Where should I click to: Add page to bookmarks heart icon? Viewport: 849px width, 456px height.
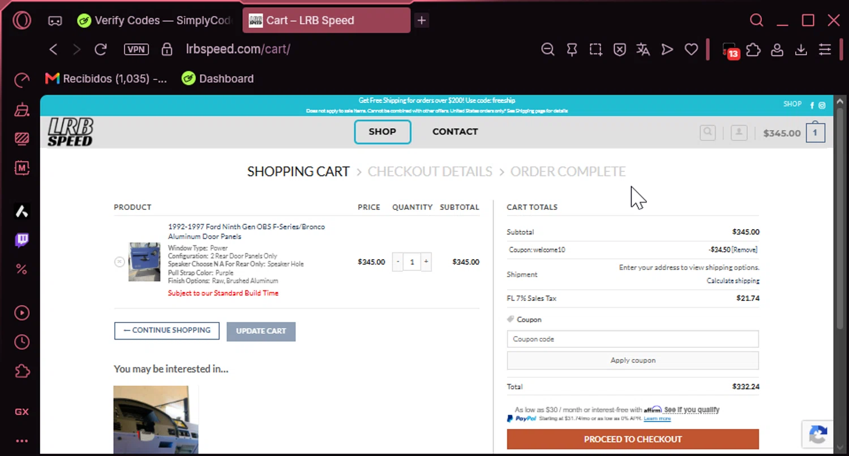[x=691, y=49]
